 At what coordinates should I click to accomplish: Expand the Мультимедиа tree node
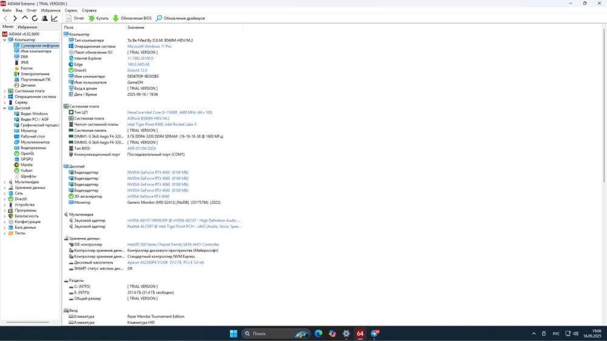point(5,182)
